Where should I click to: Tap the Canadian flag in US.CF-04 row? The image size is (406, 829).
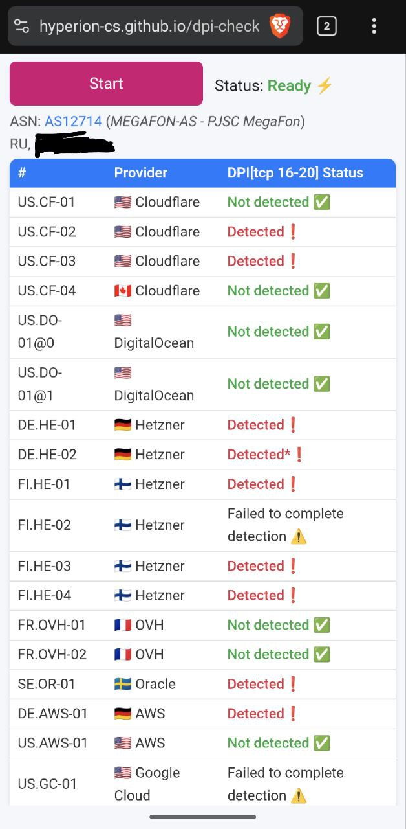click(x=123, y=291)
